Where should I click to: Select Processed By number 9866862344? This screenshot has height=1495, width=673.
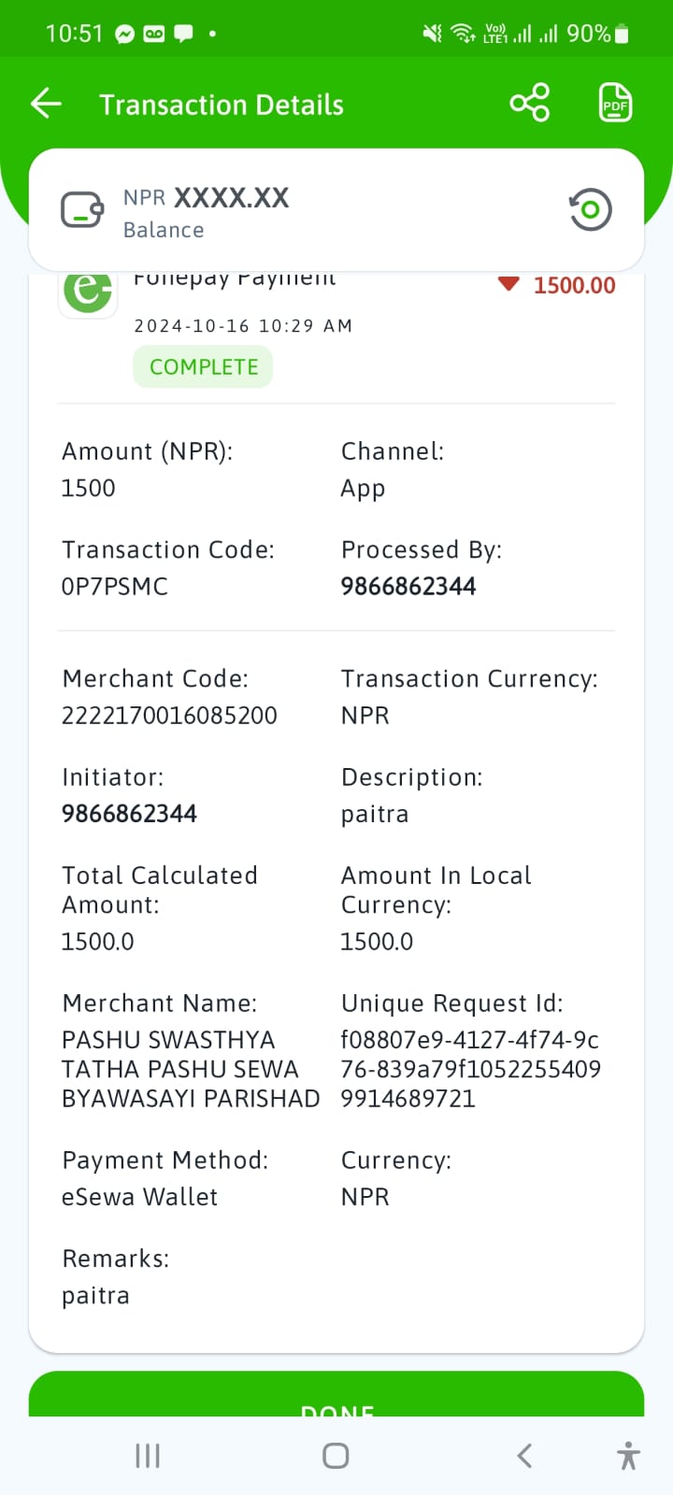[408, 586]
